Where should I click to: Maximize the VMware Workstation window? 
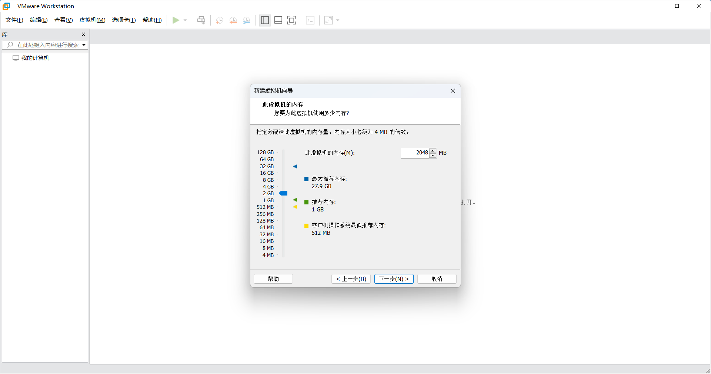(677, 6)
